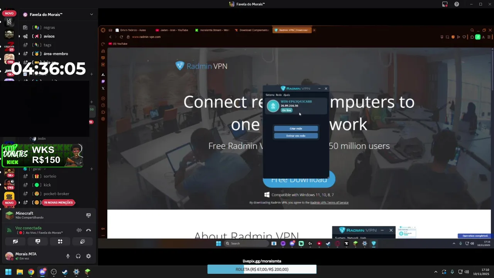Image resolution: width=494 pixels, height=278 pixels.
Task: Add channel to geral category
Action: [91, 169]
